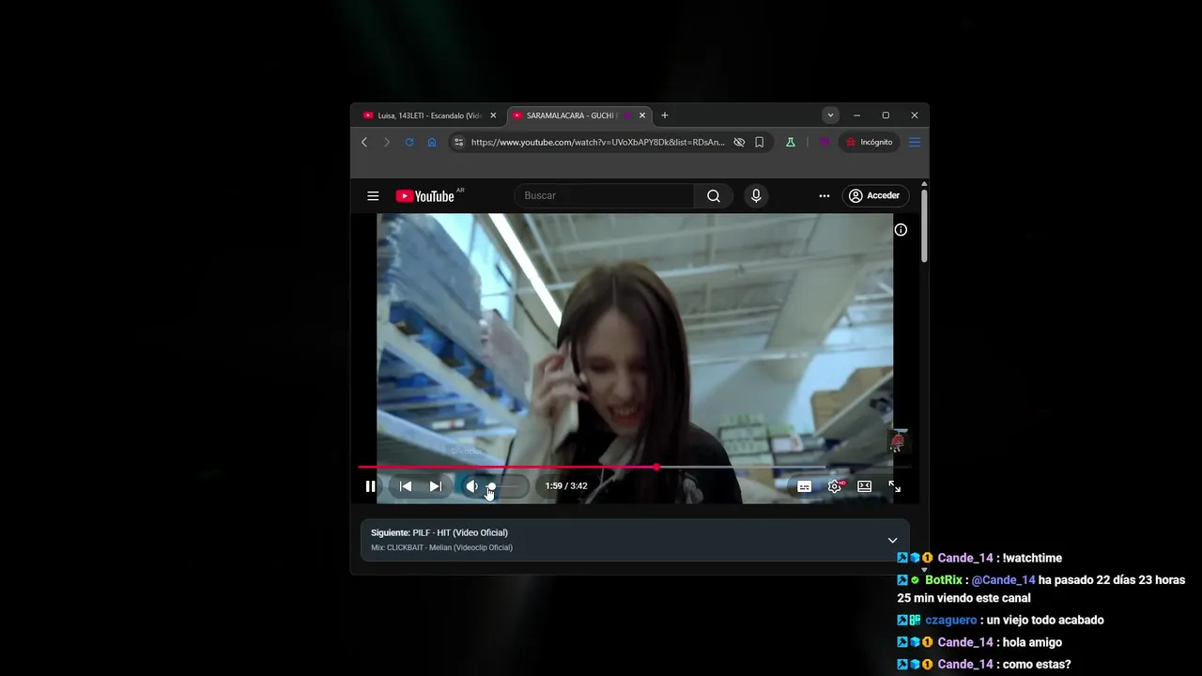Viewport: 1202px width, 676px height.
Task: Mute the video with the speaker icon
Action: 471,486
